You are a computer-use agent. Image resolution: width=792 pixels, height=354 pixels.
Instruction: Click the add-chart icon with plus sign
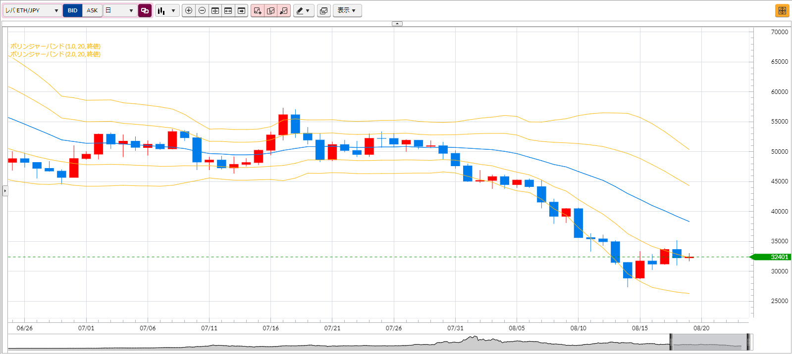[x=258, y=10]
